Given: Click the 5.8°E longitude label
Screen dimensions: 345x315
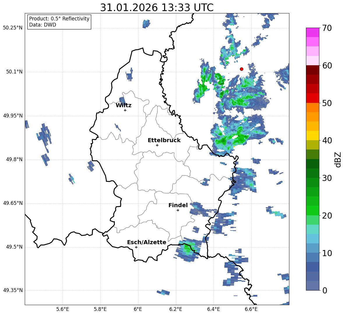Looking at the screenshot, I should (x=100, y=309).
